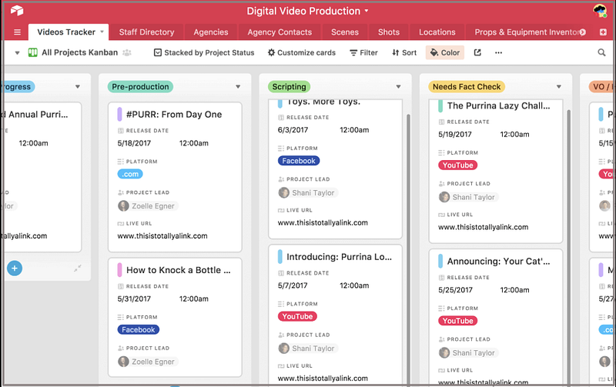This screenshot has height=387, width=616.
Task: Click Shani Taylor avatar on Announcing card
Action: coord(444,352)
